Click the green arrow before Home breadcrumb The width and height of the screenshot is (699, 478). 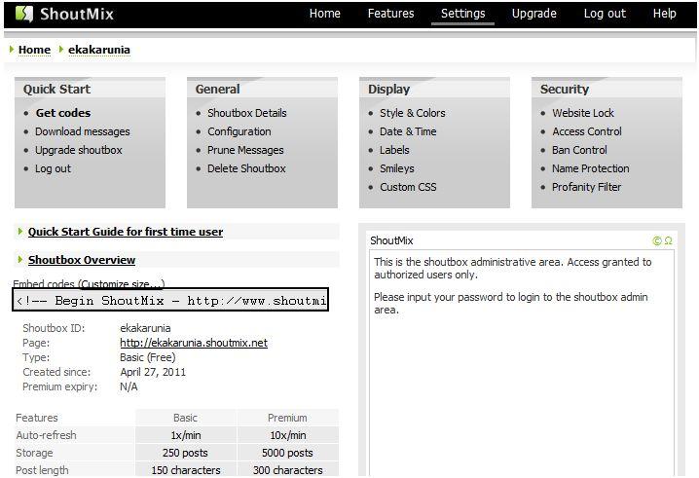[x=12, y=50]
